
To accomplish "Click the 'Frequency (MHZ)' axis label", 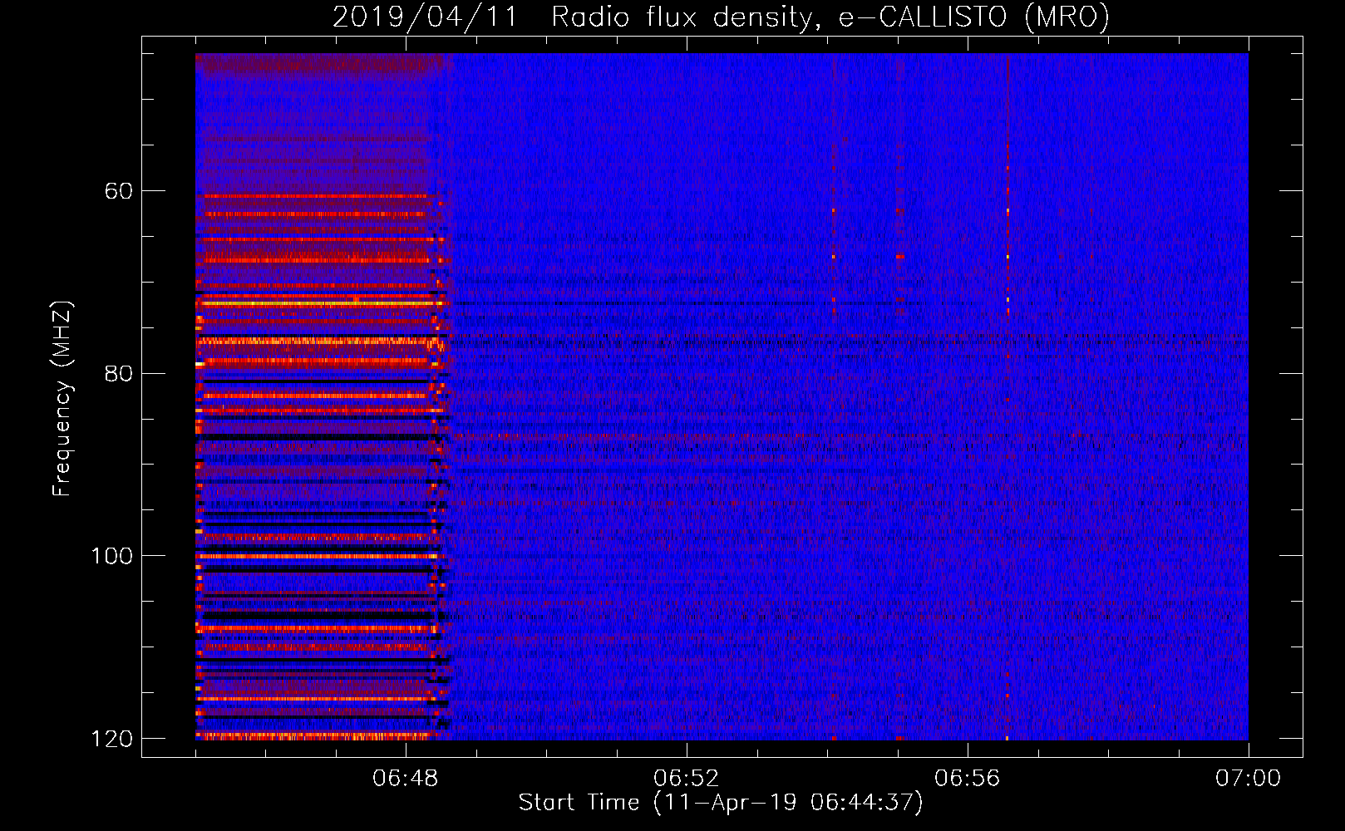I will pyautogui.click(x=62, y=398).
